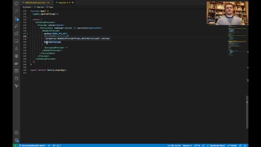Click the closing PersistGate tag on line 144

click(47, 53)
